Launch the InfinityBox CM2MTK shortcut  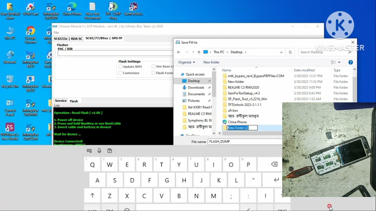pos(31,108)
